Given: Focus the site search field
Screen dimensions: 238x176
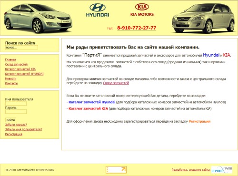Looking at the screenshot, I should coord(21,48).
